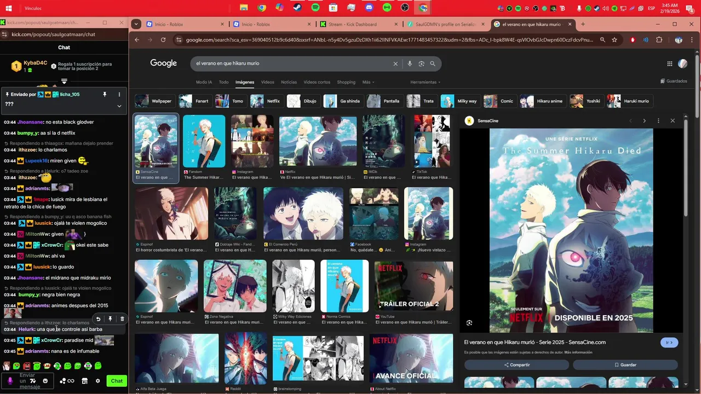Clear the Google search box

click(x=395, y=63)
